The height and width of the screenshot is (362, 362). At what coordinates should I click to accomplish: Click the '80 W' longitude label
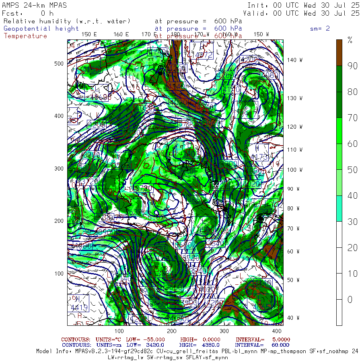point(293,209)
